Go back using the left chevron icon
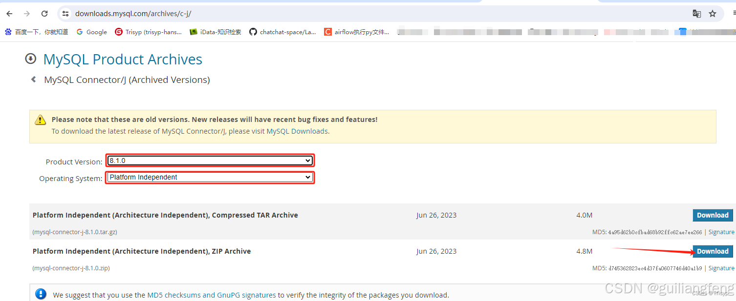The width and height of the screenshot is (736, 301). pos(34,79)
